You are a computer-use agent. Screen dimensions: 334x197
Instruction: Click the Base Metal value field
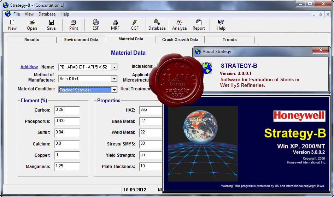coord(151,121)
